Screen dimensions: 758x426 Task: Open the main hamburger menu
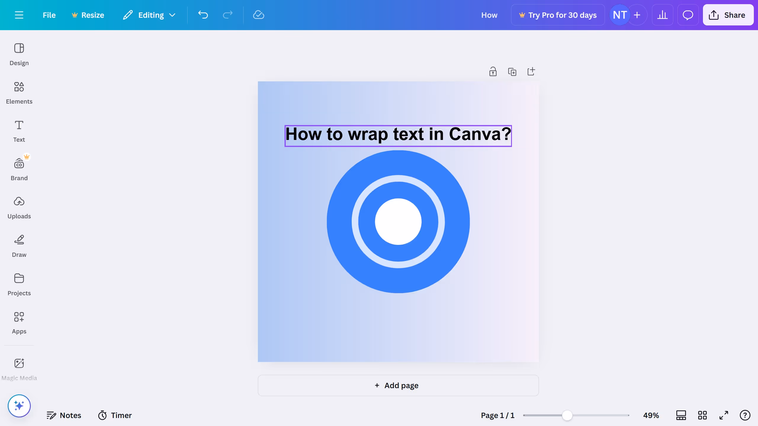click(19, 15)
